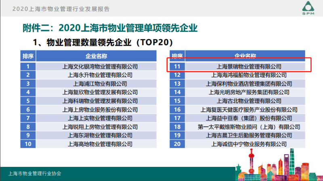Select "上海高地物业管理有限公司" cell

coord(96,144)
